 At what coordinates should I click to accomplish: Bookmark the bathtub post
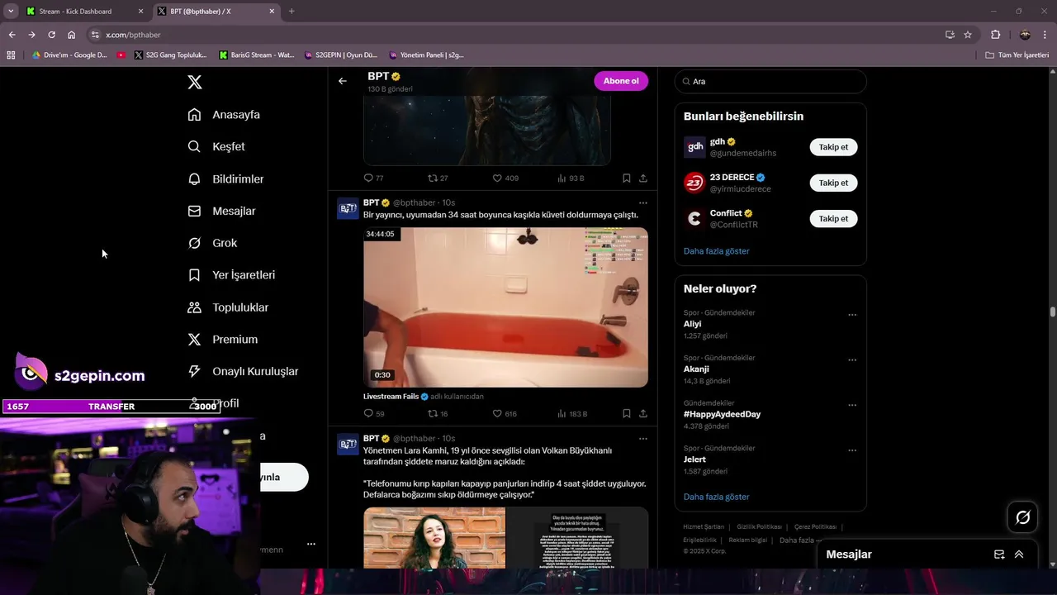click(627, 413)
